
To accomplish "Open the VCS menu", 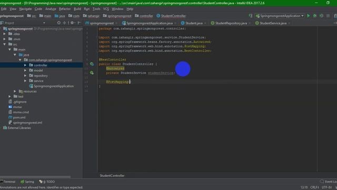I will 106,9.
